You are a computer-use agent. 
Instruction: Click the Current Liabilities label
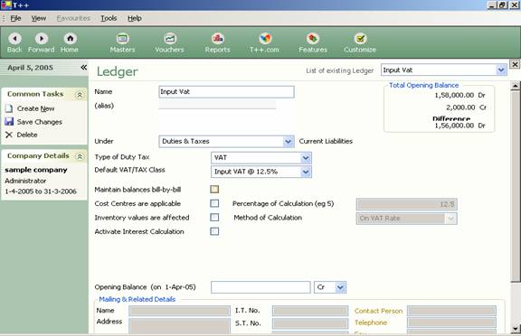(x=326, y=141)
